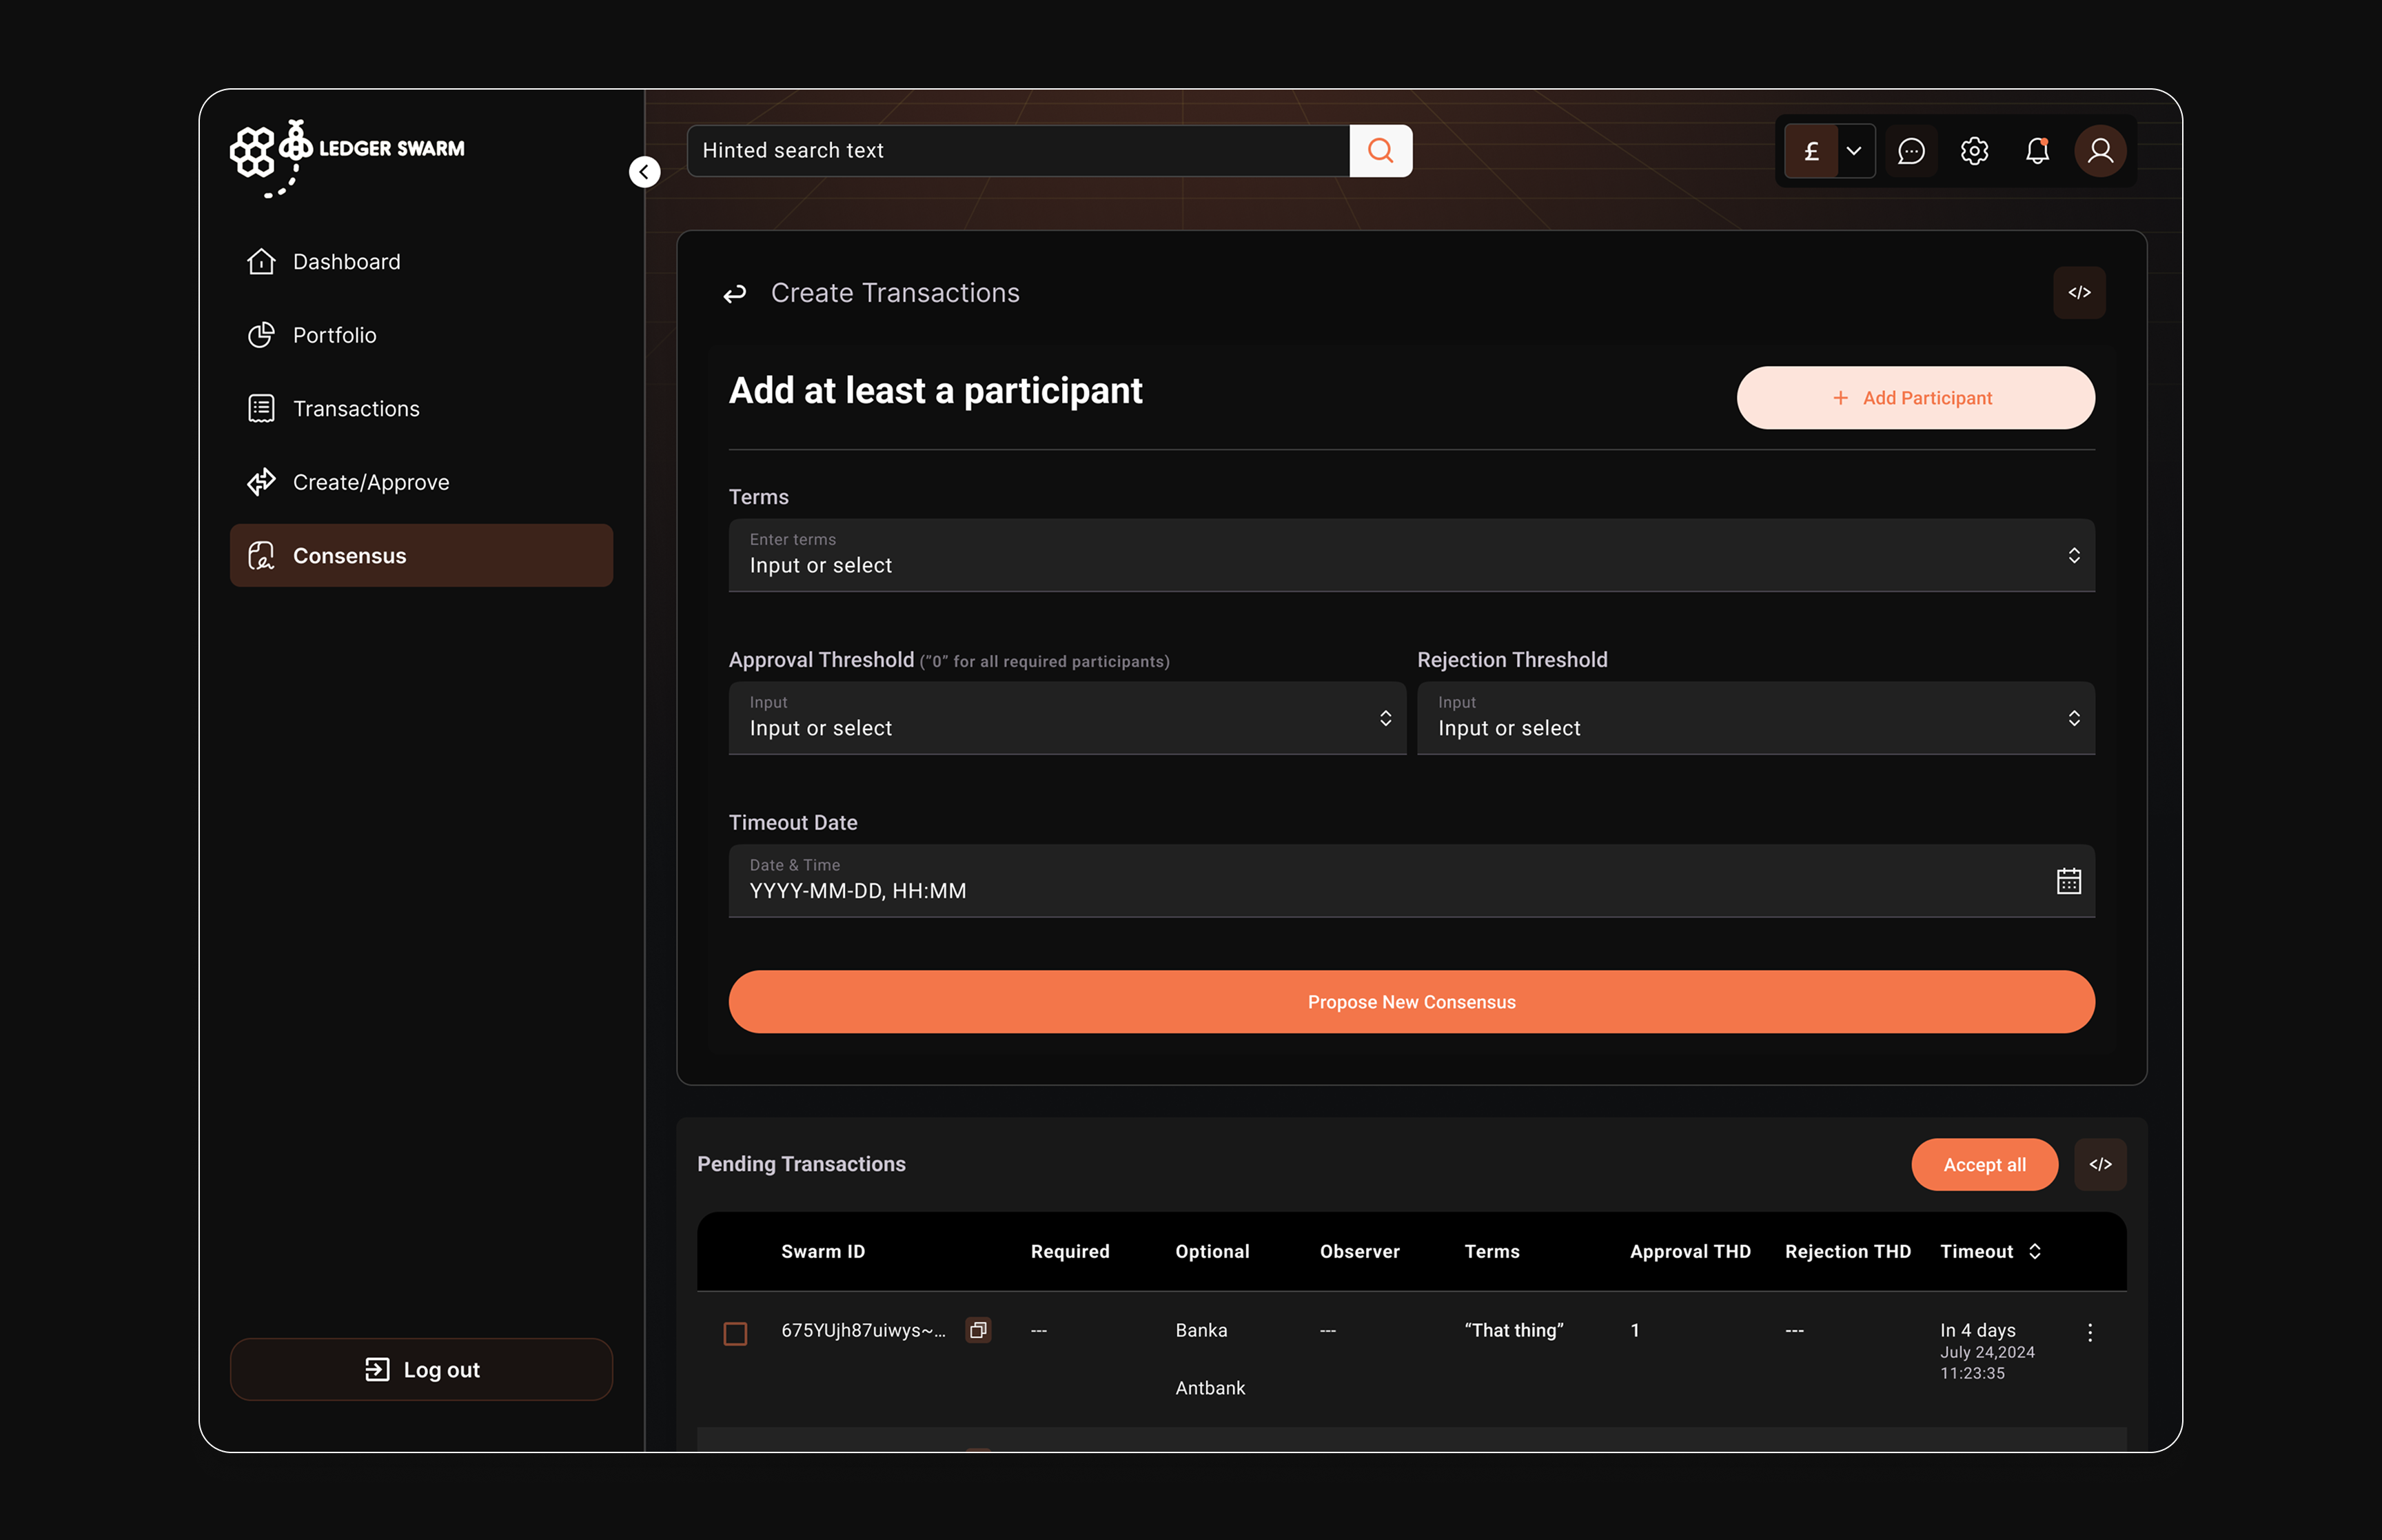
Task: Open the code view for Create Transactions
Action: [x=2080, y=292]
